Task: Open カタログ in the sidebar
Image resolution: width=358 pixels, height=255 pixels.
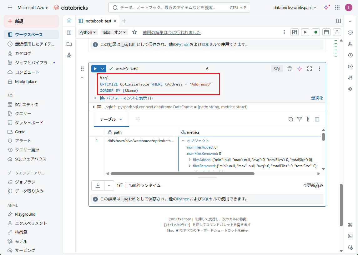Action: click(23, 53)
